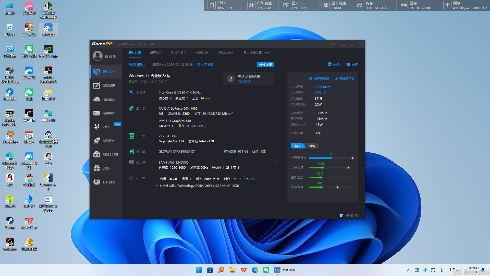Click the Hefei Laiku DDR4-2666 memory entry

[x=199, y=186]
